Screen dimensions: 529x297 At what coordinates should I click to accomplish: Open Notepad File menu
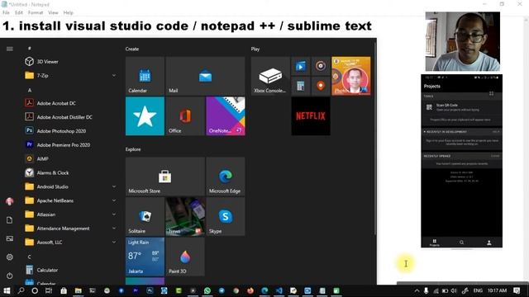(6, 12)
